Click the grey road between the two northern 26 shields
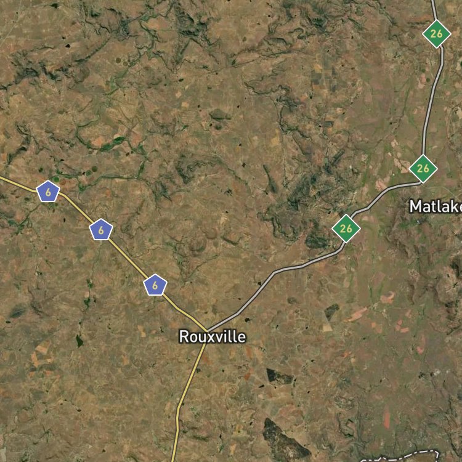Viewport: 462px width, 462px height. (433, 100)
